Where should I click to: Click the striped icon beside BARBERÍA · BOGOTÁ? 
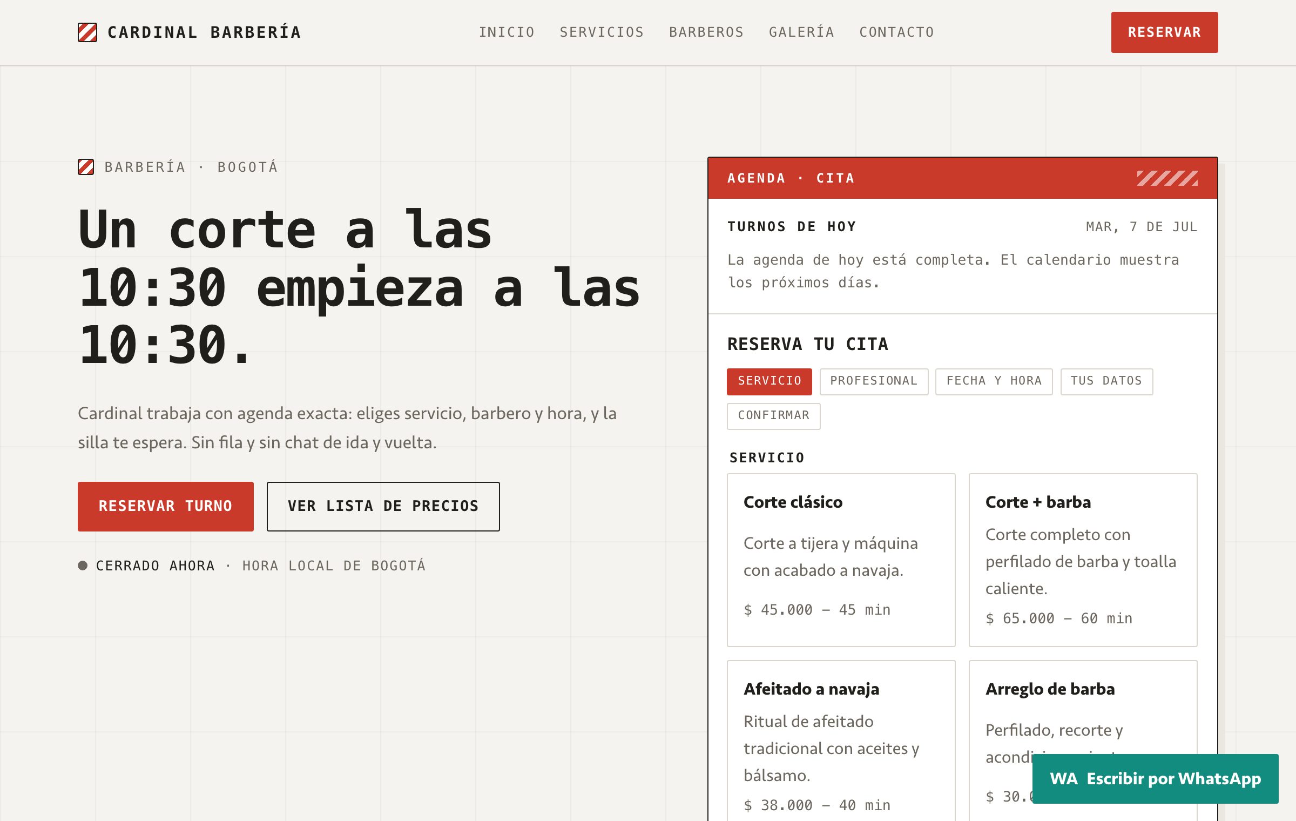point(86,167)
